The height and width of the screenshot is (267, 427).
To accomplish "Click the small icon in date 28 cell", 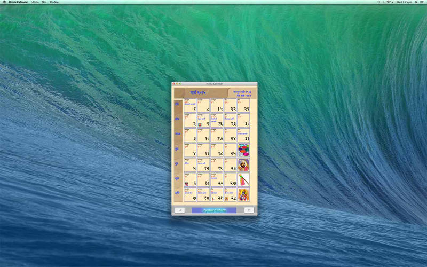I will click(226, 199).
